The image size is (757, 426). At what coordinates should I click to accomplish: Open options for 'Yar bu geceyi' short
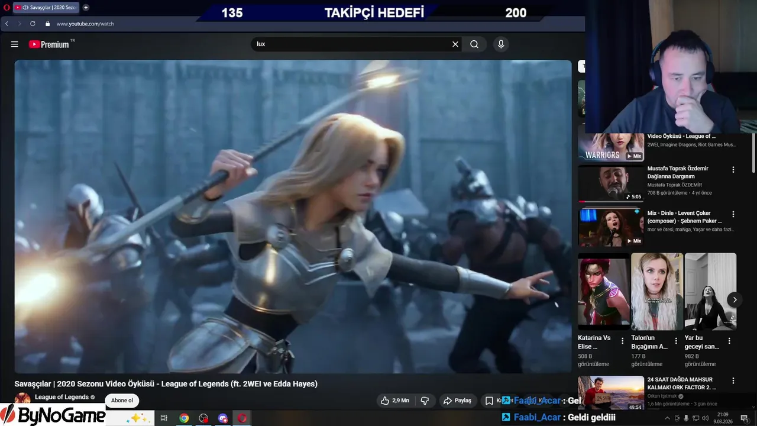(729, 341)
